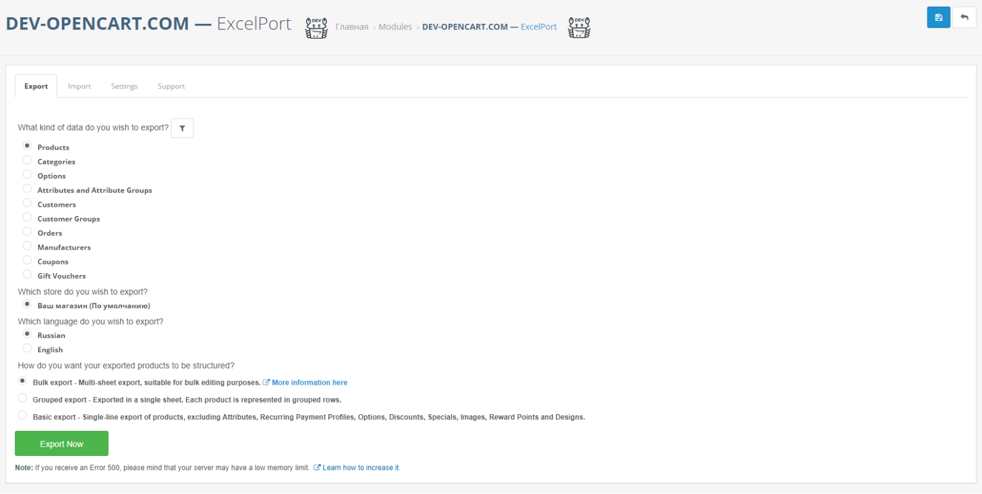Click the crab logo after ExcelPort breadcrumb
The image size is (982, 494).
pos(579,28)
